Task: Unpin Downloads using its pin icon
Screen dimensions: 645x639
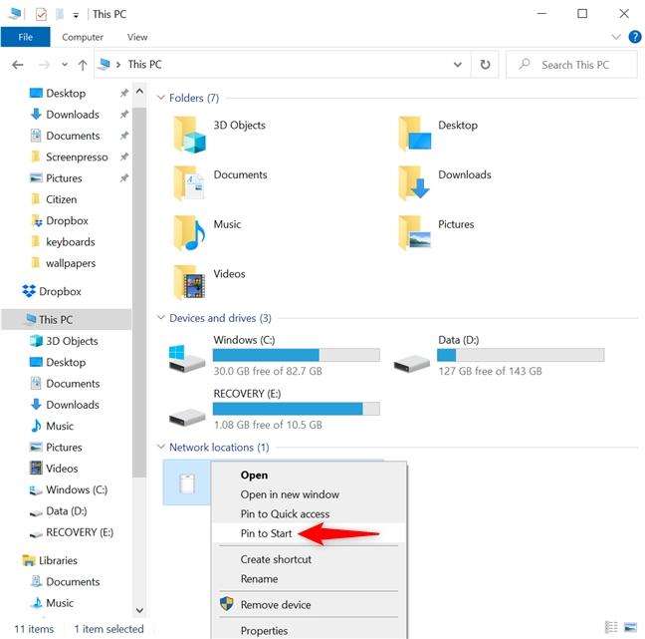Action: (123, 114)
